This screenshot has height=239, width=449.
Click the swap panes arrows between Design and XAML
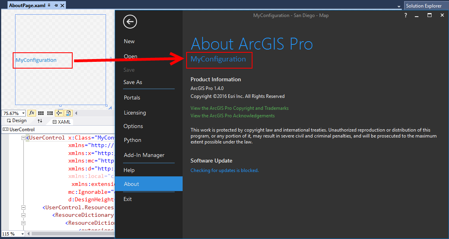pos(39,121)
